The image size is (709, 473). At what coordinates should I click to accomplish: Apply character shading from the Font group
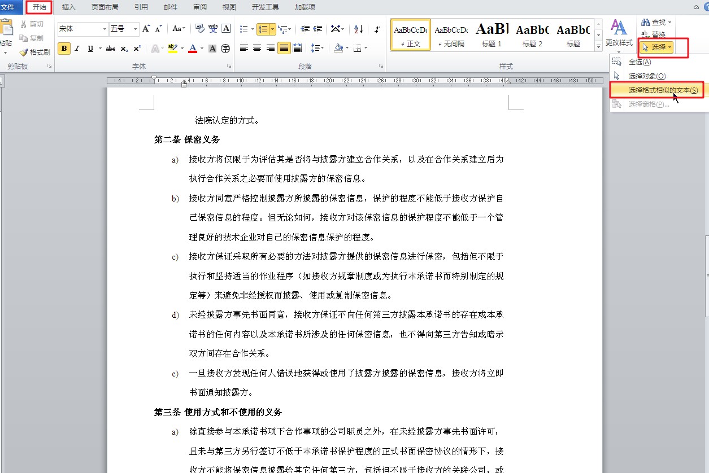(x=212, y=49)
